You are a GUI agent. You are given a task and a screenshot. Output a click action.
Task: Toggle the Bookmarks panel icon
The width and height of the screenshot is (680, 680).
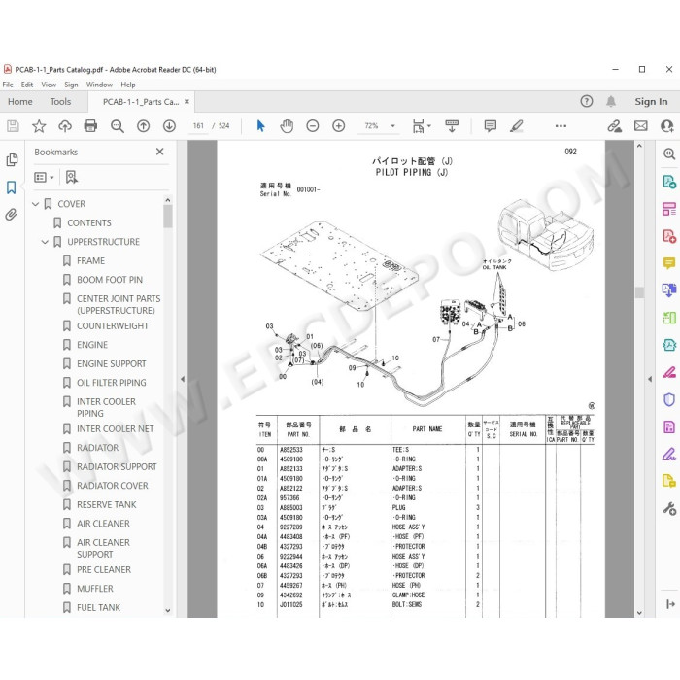12,187
